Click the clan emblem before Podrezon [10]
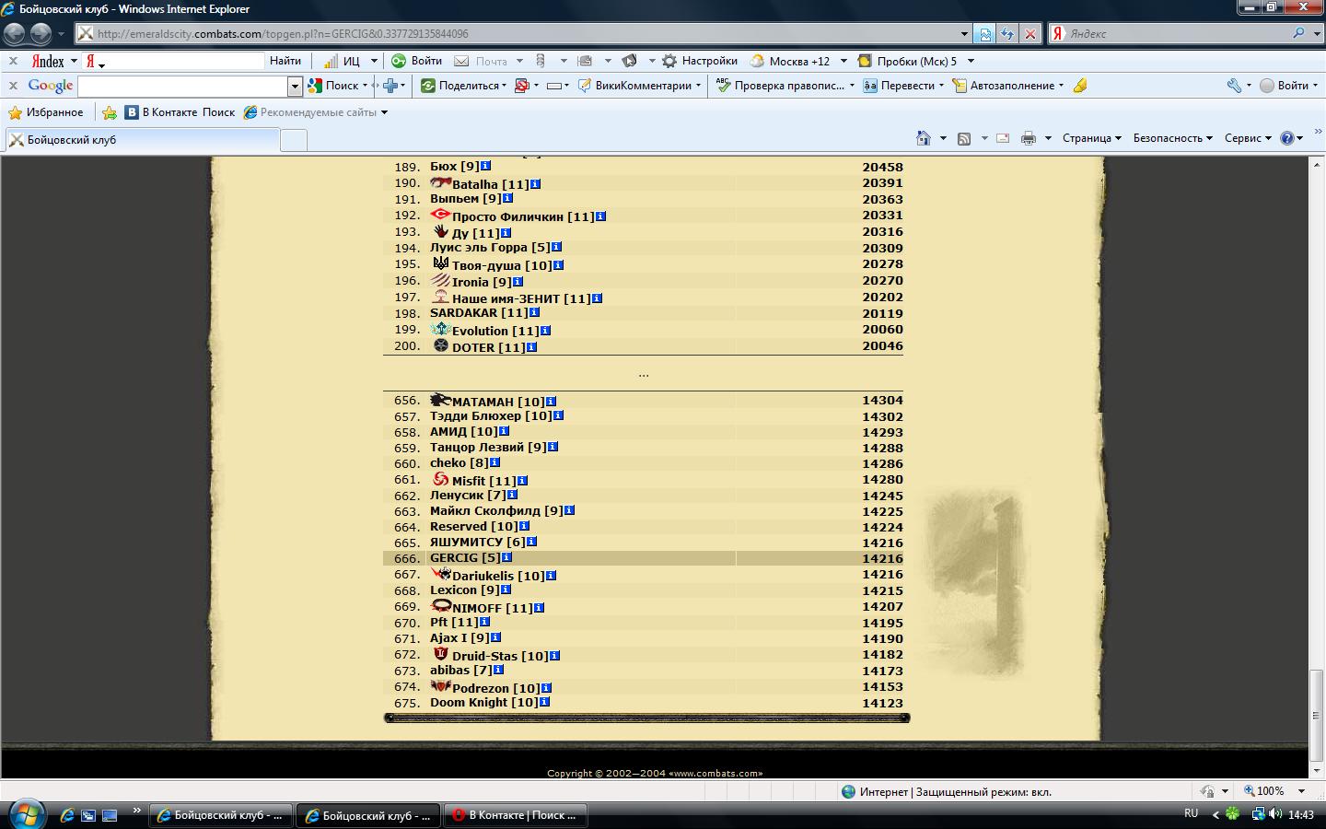The height and width of the screenshot is (829, 1326). pos(440,686)
